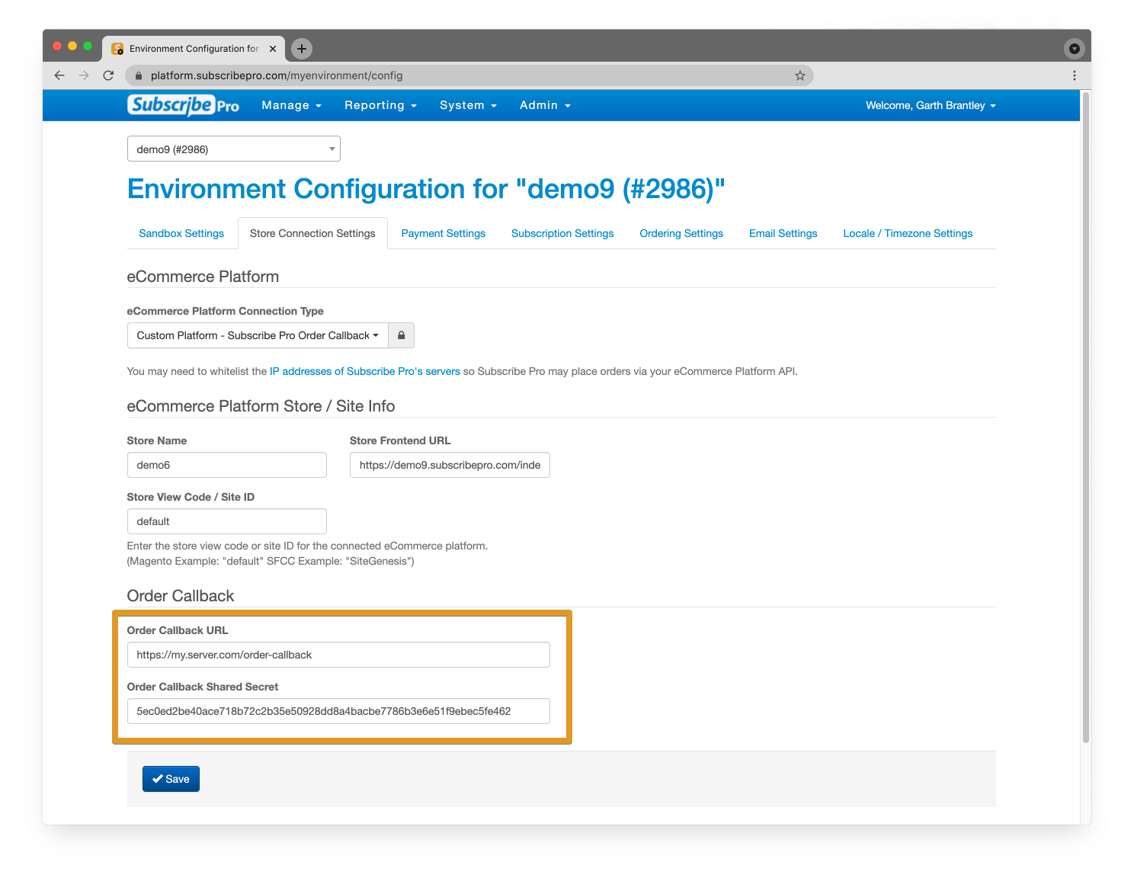Focus the Store View Code / Site ID field
1134x881 pixels.
227,521
